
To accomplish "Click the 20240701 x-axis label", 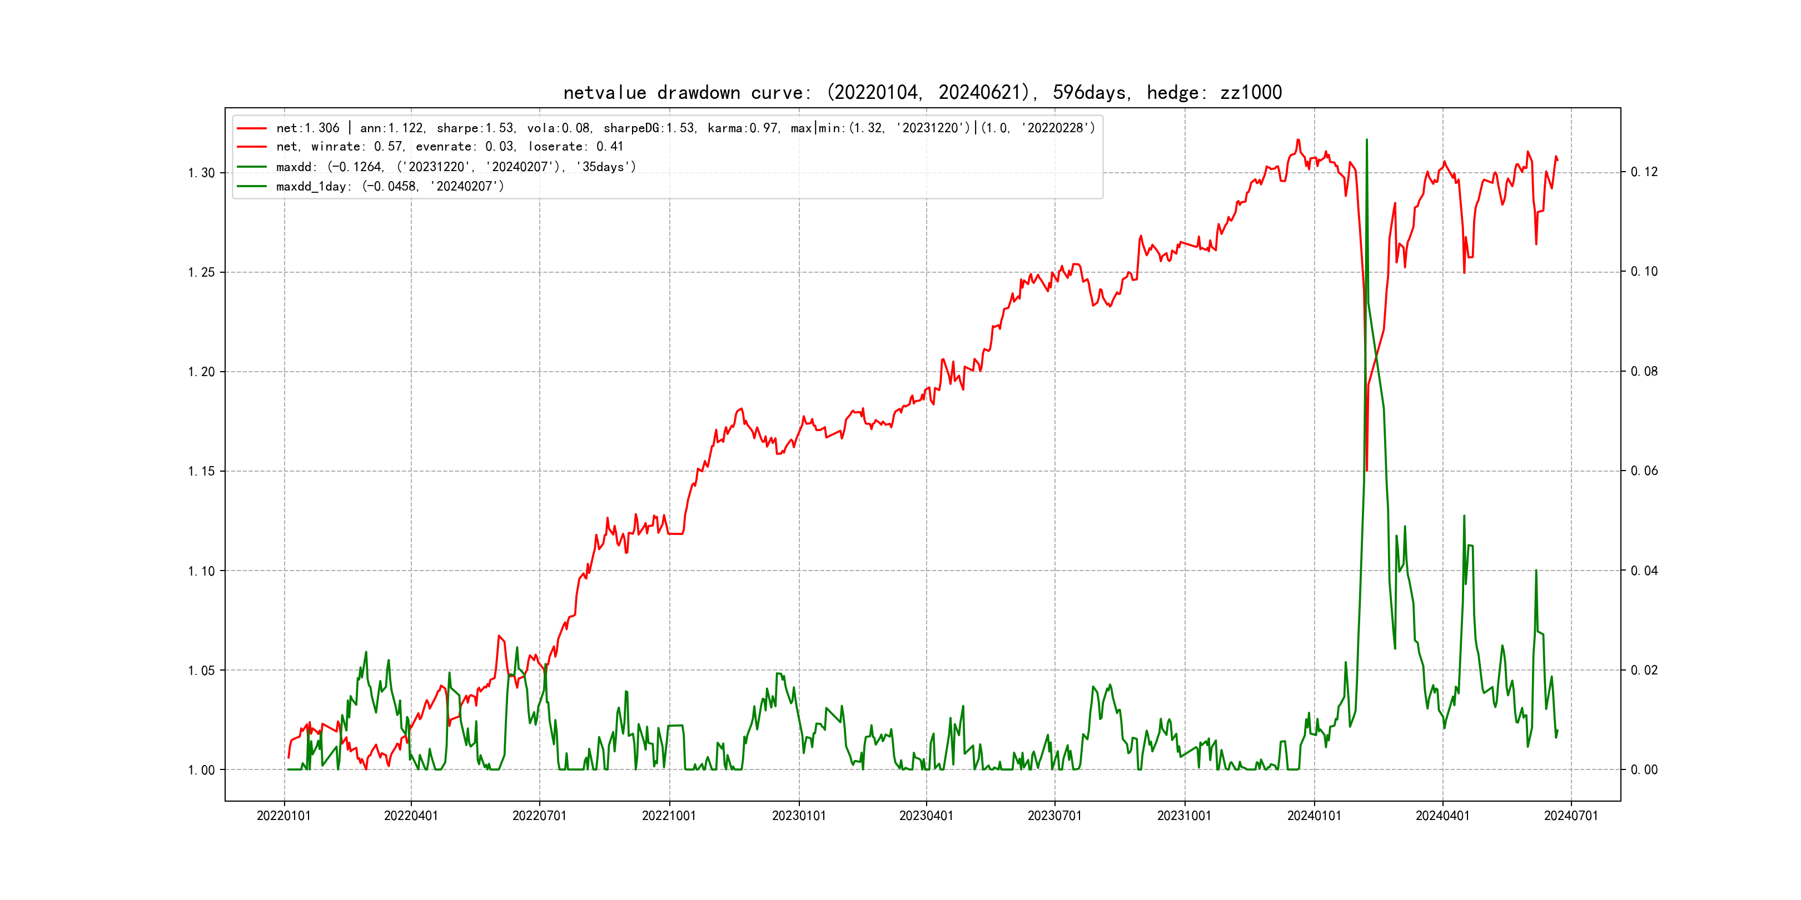I will 1571,816.
